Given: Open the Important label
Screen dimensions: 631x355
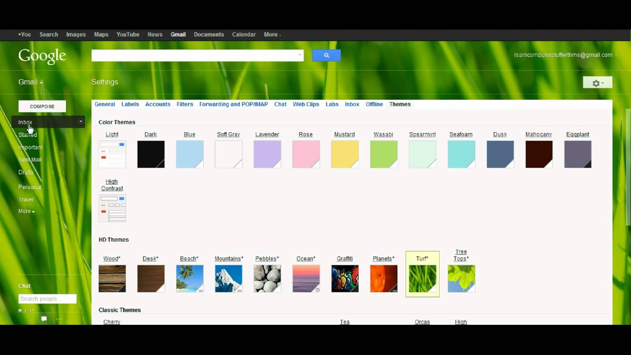Looking at the screenshot, I should tap(31, 147).
